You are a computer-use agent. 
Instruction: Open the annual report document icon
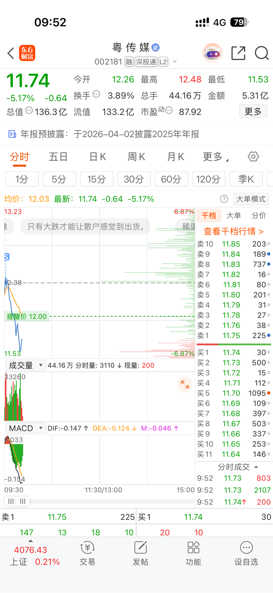12,134
